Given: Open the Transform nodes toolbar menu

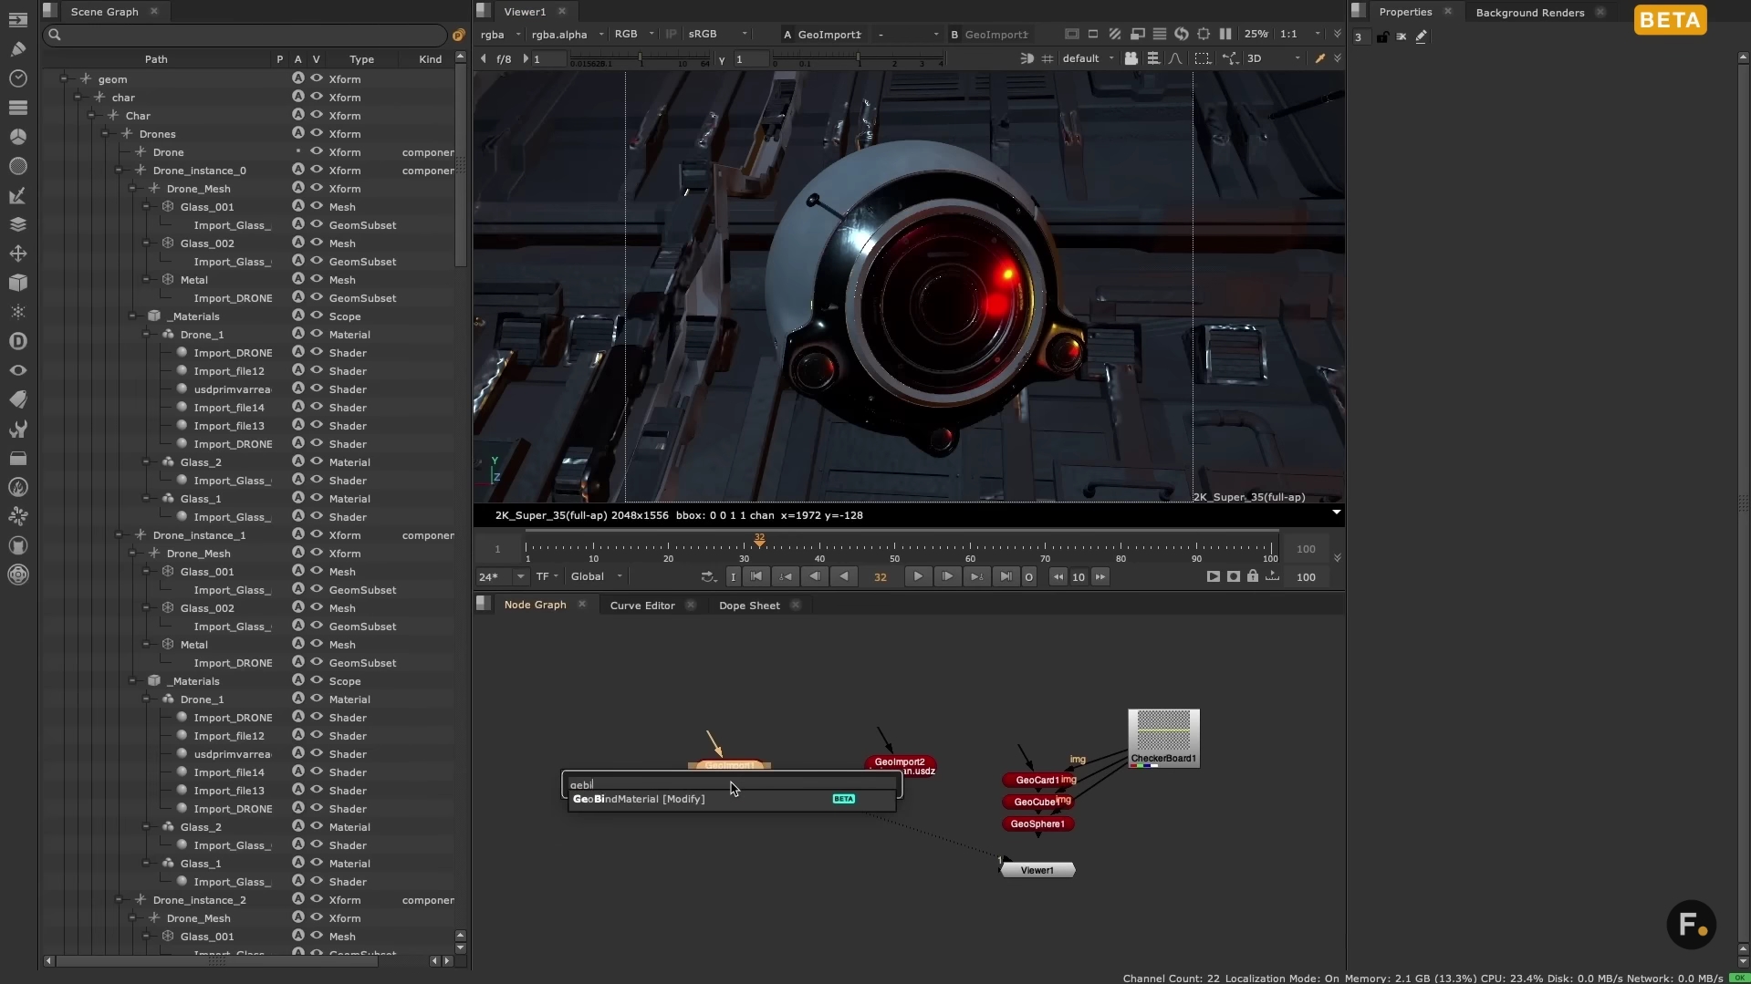Looking at the screenshot, I should pos(17,254).
